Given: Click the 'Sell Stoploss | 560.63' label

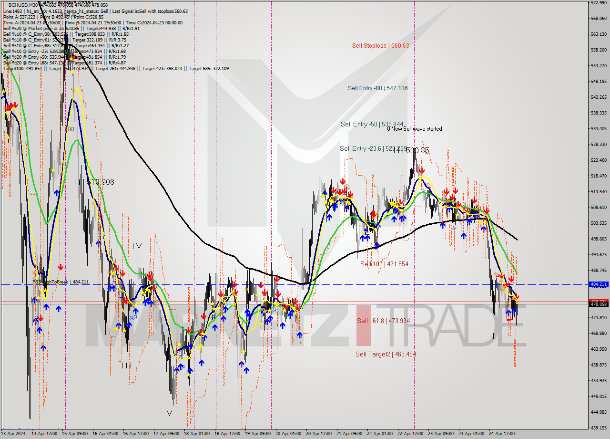Looking at the screenshot, I should point(380,46).
